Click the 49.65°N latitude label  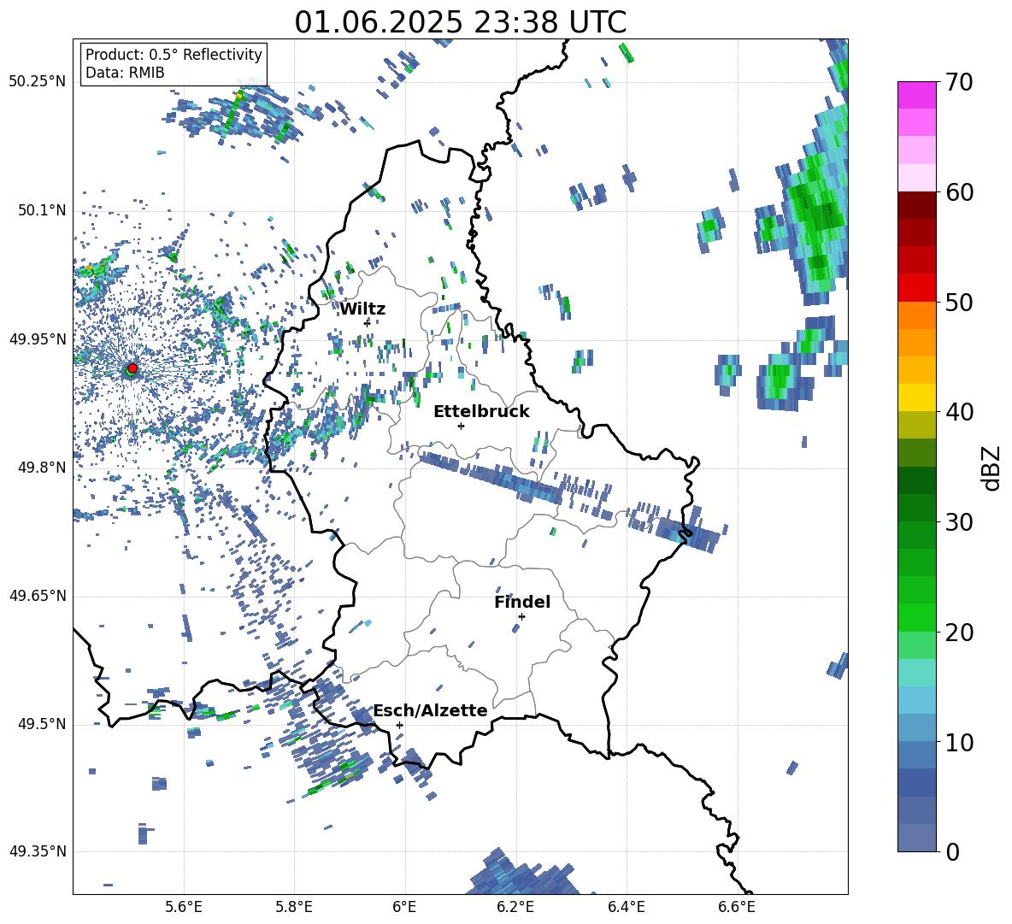pos(38,596)
